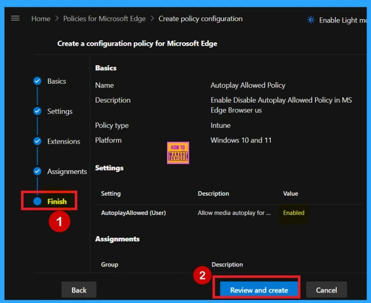This screenshot has width=371, height=303.
Task: Click Description header in Settings table
Action: pos(213,193)
